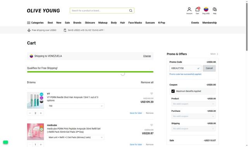Remove VT Hair Ampoule from cart
The height and width of the screenshot is (147, 248).
150,113
